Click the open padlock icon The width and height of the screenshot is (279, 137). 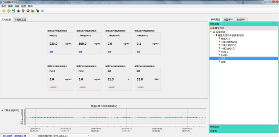[37, 11]
